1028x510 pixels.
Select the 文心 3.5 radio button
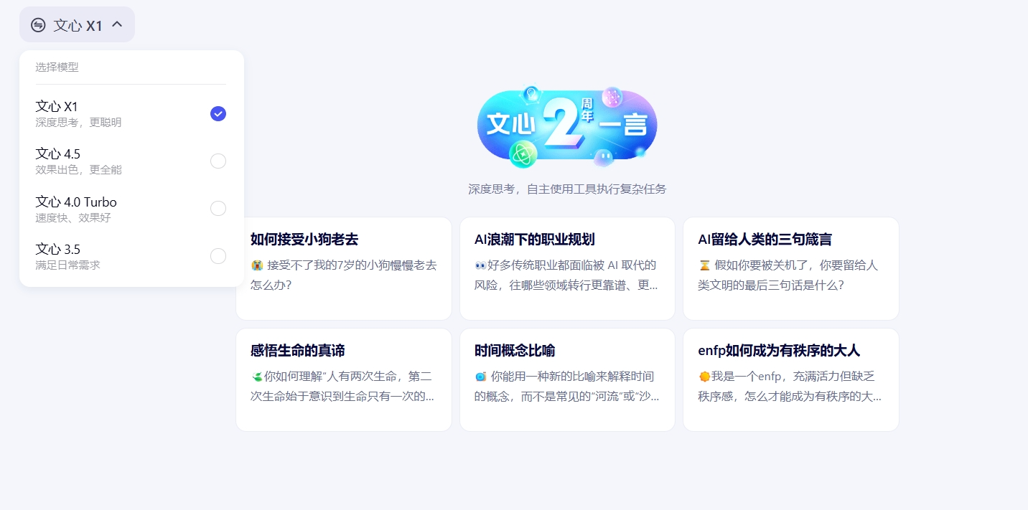218,256
